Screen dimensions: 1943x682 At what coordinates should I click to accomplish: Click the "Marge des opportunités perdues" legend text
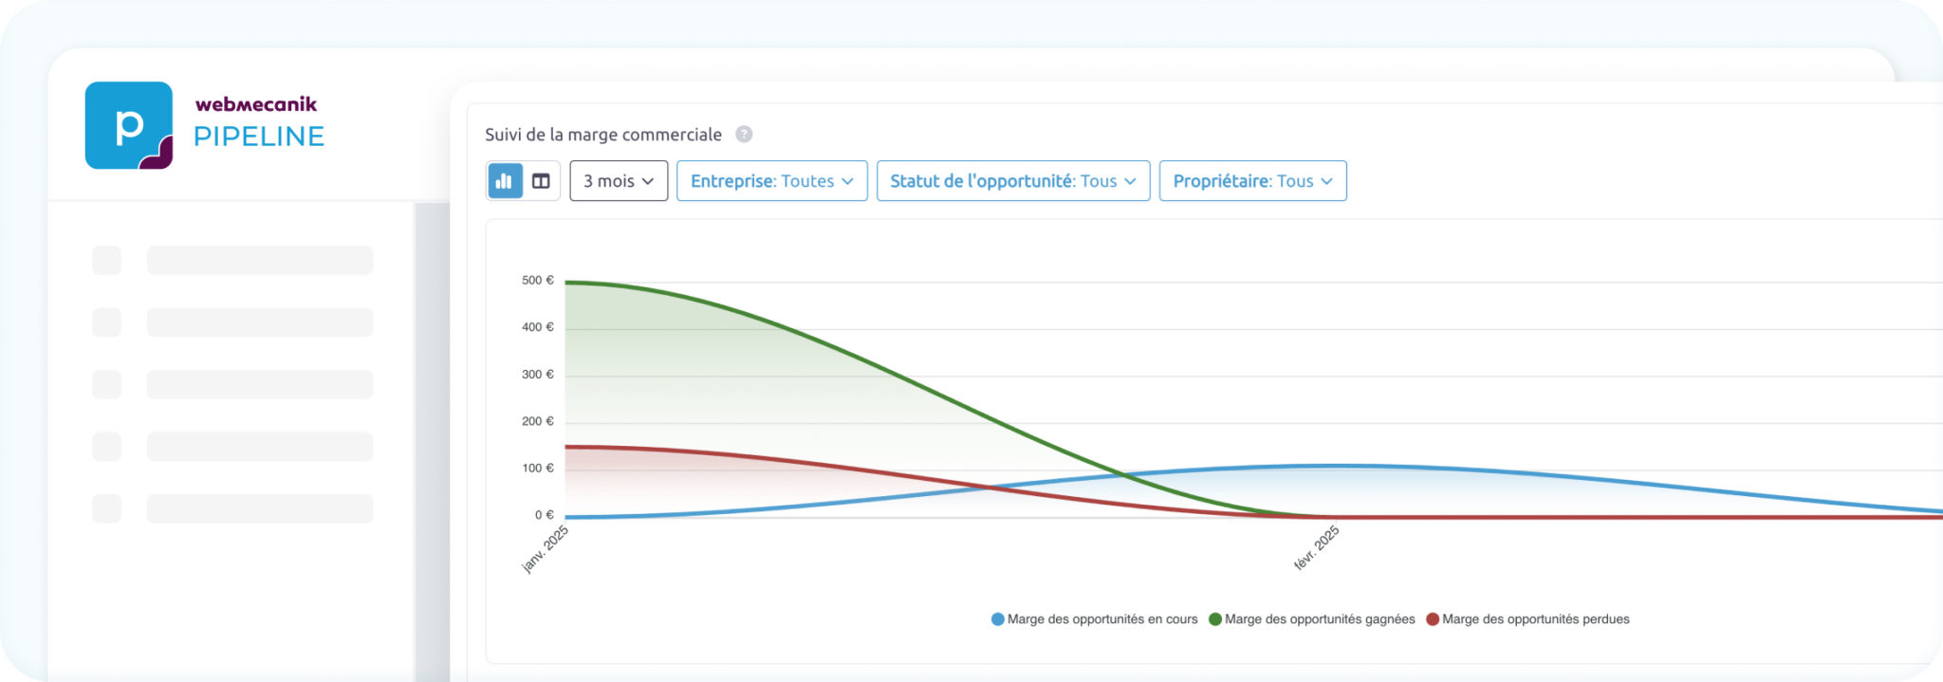point(1535,619)
